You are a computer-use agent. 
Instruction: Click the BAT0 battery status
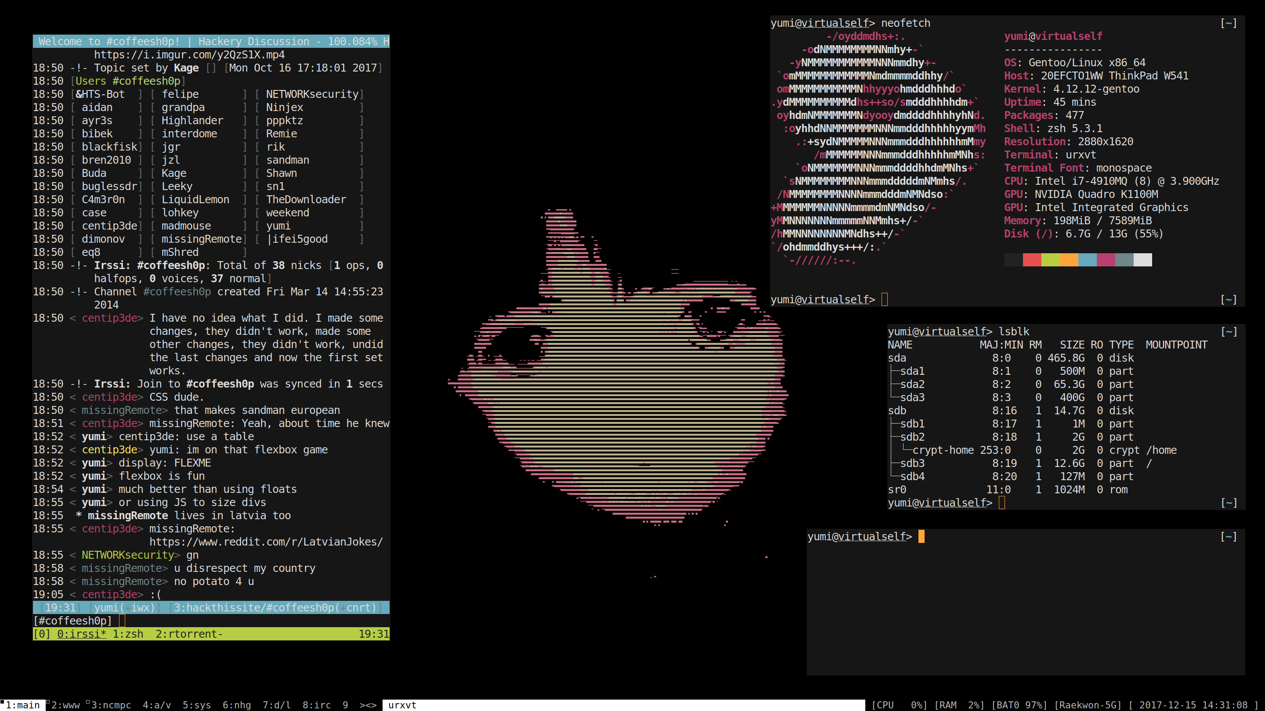pyautogui.click(x=1019, y=705)
